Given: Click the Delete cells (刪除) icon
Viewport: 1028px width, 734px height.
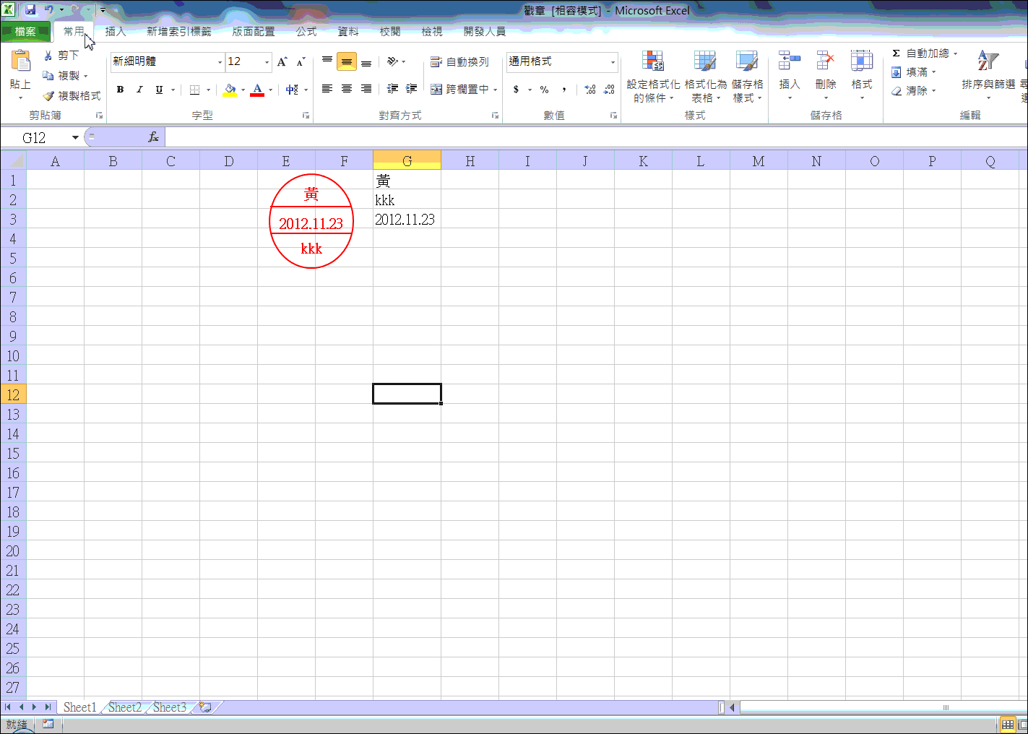Looking at the screenshot, I should pos(825,61).
